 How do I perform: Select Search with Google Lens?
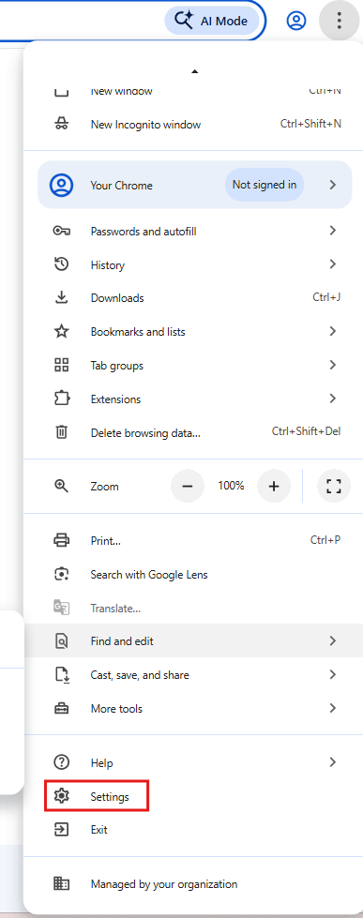point(194,575)
